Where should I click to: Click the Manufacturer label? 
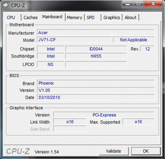pyautogui.click(x=21, y=33)
